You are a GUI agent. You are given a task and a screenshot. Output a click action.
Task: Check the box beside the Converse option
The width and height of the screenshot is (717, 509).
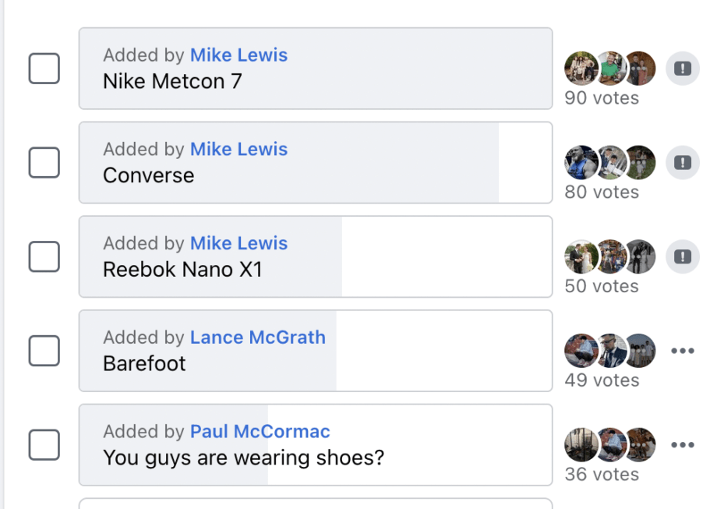pos(44,162)
